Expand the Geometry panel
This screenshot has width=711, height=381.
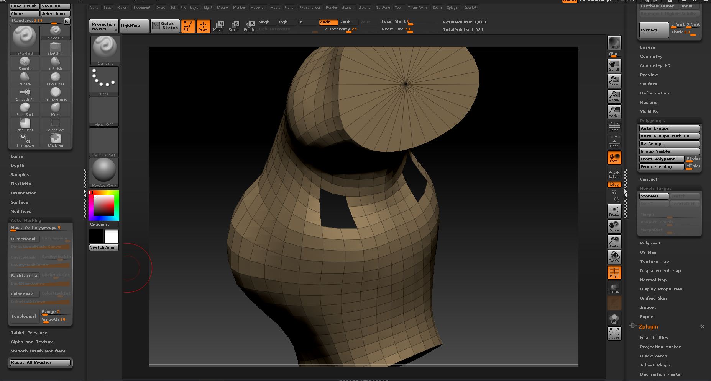(x=651, y=56)
